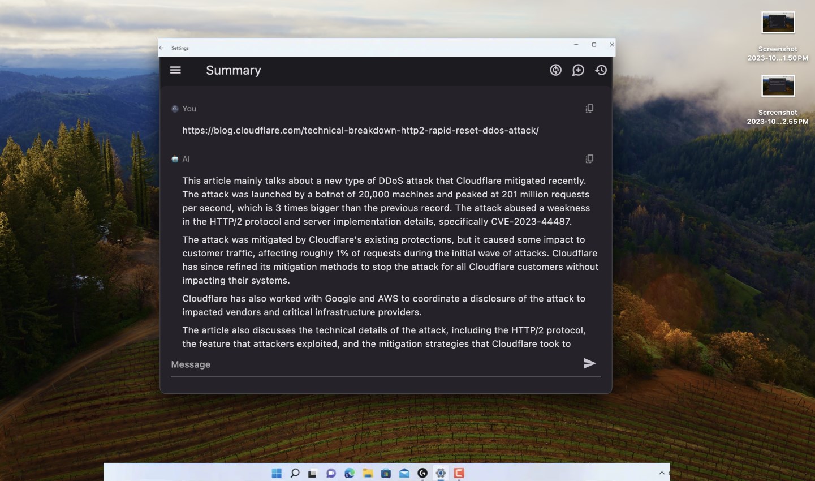Open the Windows Start menu
Viewport: 815px width, 481px height.
tap(277, 473)
